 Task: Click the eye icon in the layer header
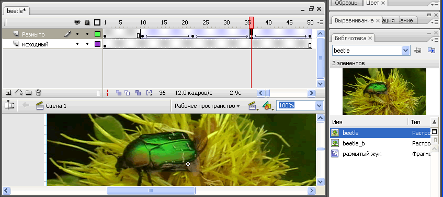(x=77, y=22)
